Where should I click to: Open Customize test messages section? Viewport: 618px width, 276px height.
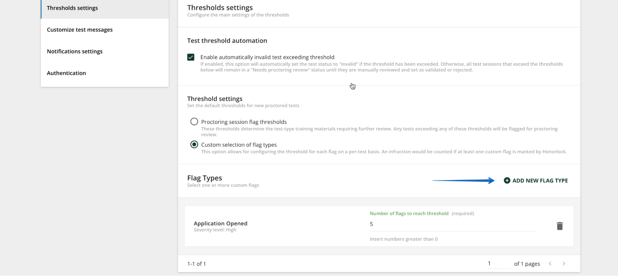tap(105, 30)
